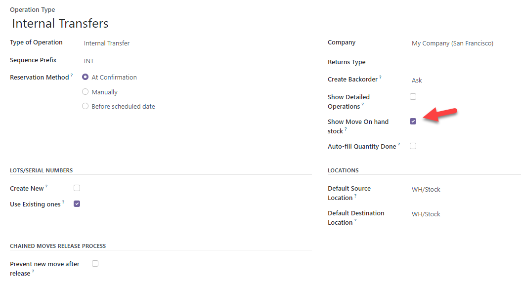Open Create Backorder dropdown showing Ask

click(466, 80)
